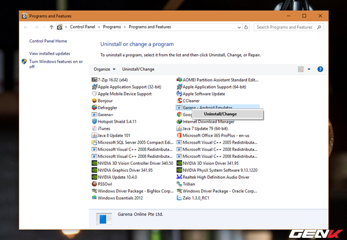Open help with the blue question mark icon
The height and width of the screenshot is (240, 347).
click(x=320, y=69)
